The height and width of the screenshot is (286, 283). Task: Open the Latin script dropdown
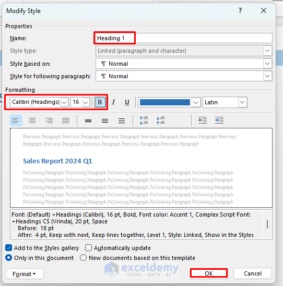(242, 102)
